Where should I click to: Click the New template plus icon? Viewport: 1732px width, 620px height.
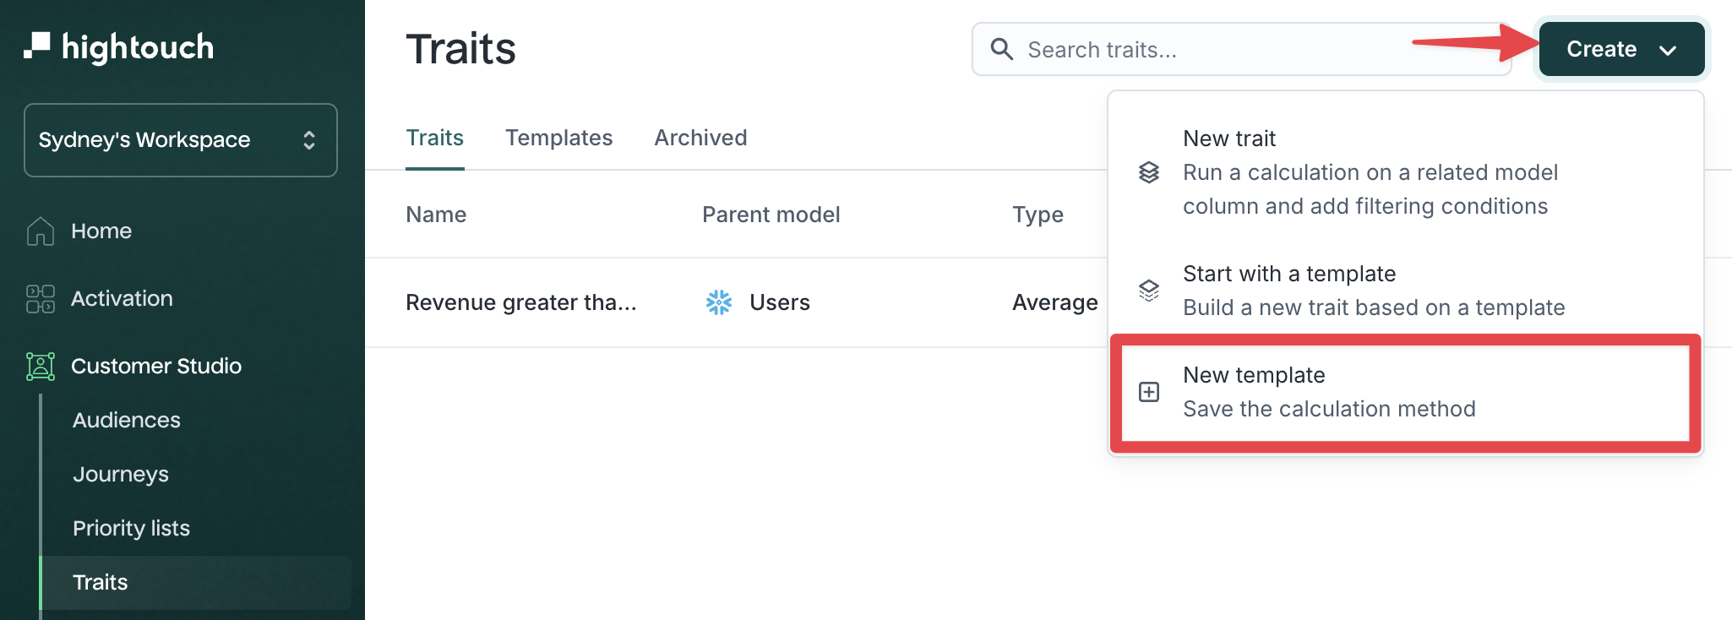coord(1149,392)
